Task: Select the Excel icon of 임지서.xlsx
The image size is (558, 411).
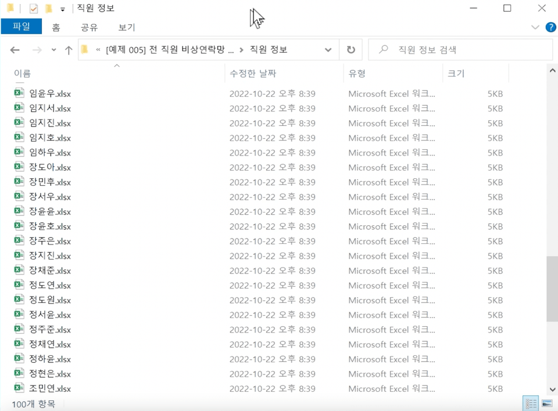Action: (19, 107)
